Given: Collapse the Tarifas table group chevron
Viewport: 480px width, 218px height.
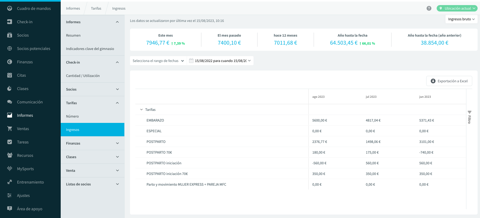Looking at the screenshot, I should pos(141,110).
